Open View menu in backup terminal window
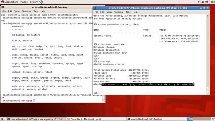 click(x=17, y=11)
